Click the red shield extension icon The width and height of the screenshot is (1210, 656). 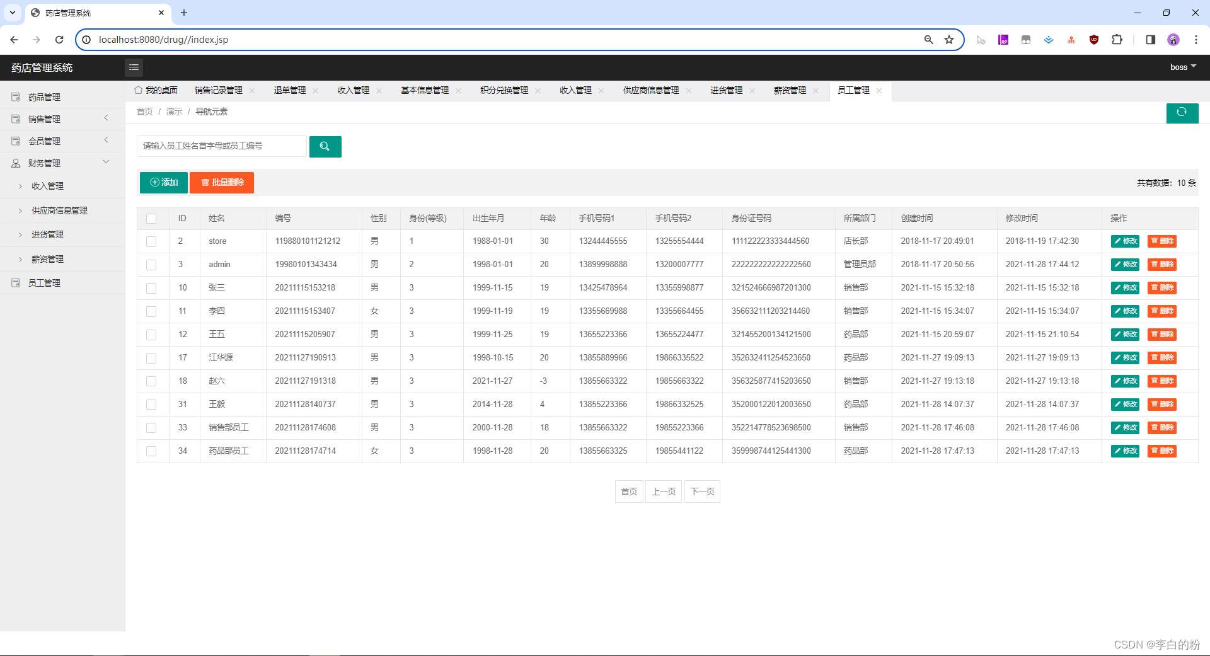[x=1094, y=39]
